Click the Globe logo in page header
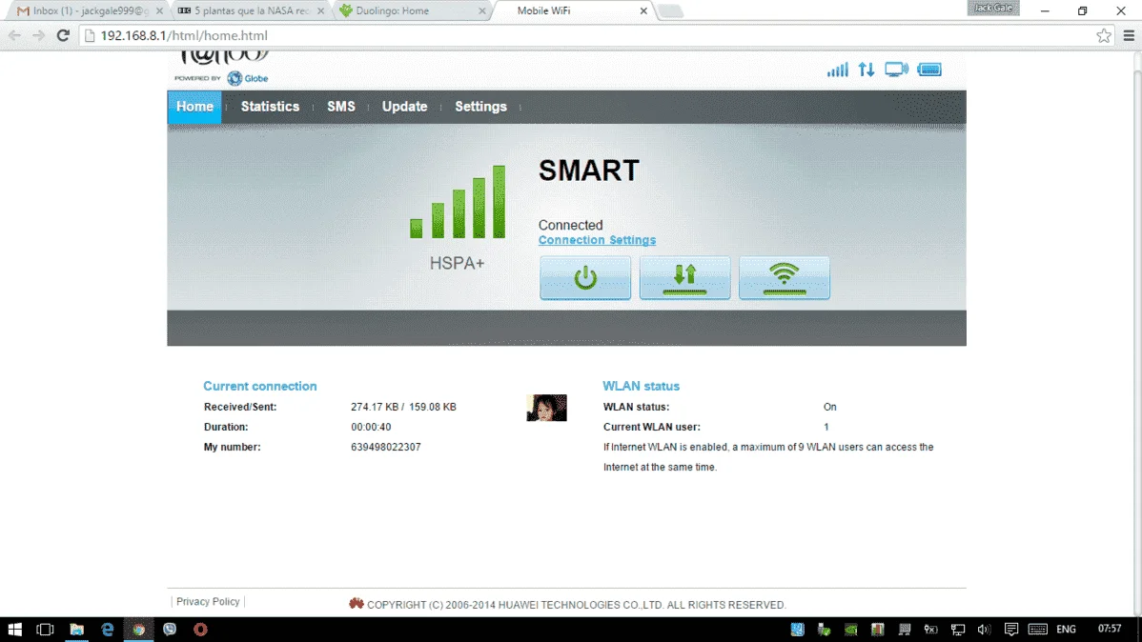The width and height of the screenshot is (1142, 642). (248, 79)
